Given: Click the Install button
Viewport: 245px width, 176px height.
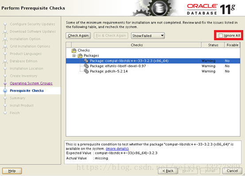Looking at the screenshot, I should 210,171.
